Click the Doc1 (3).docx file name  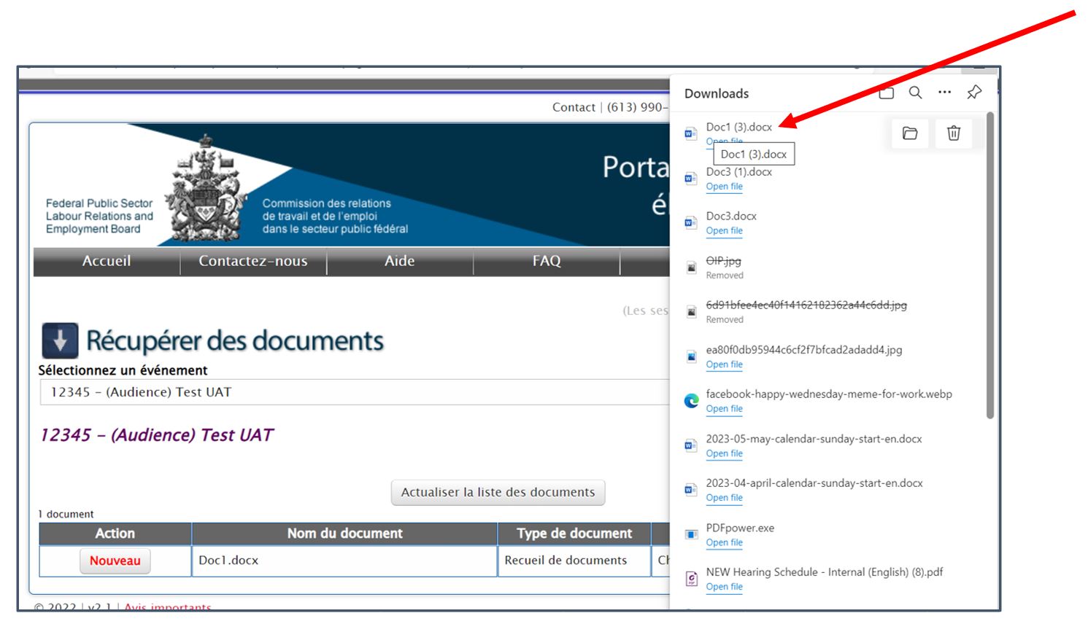click(738, 127)
